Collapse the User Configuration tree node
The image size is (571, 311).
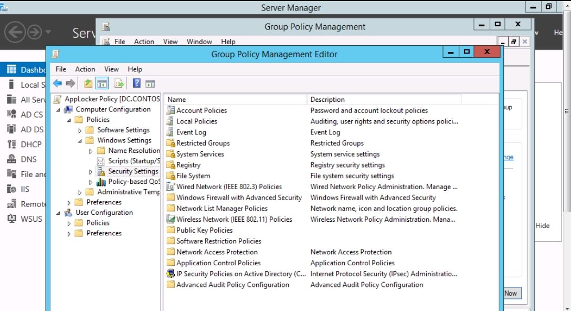(58, 213)
